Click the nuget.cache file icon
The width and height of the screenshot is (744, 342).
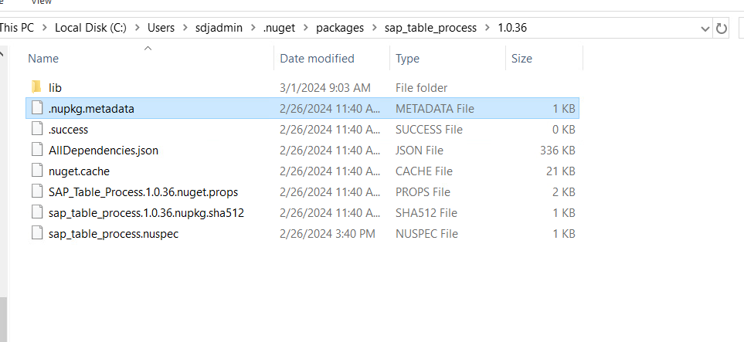point(37,171)
